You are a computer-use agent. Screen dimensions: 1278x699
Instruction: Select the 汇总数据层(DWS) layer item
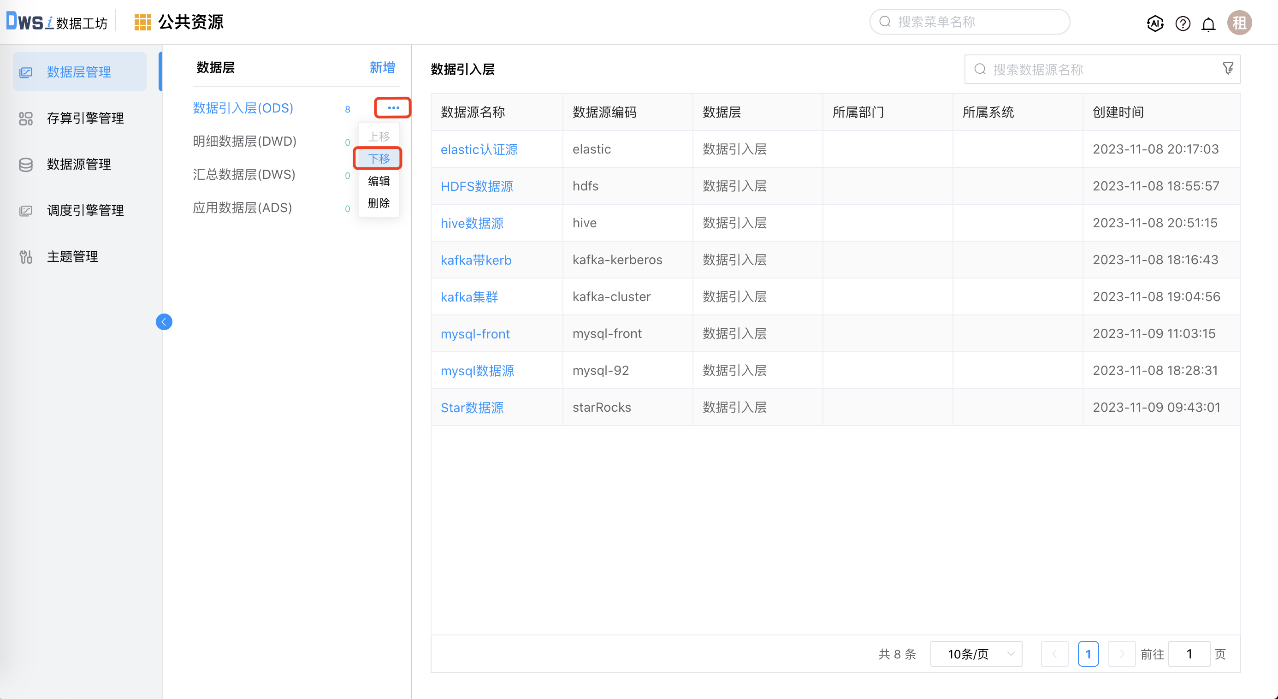(244, 175)
